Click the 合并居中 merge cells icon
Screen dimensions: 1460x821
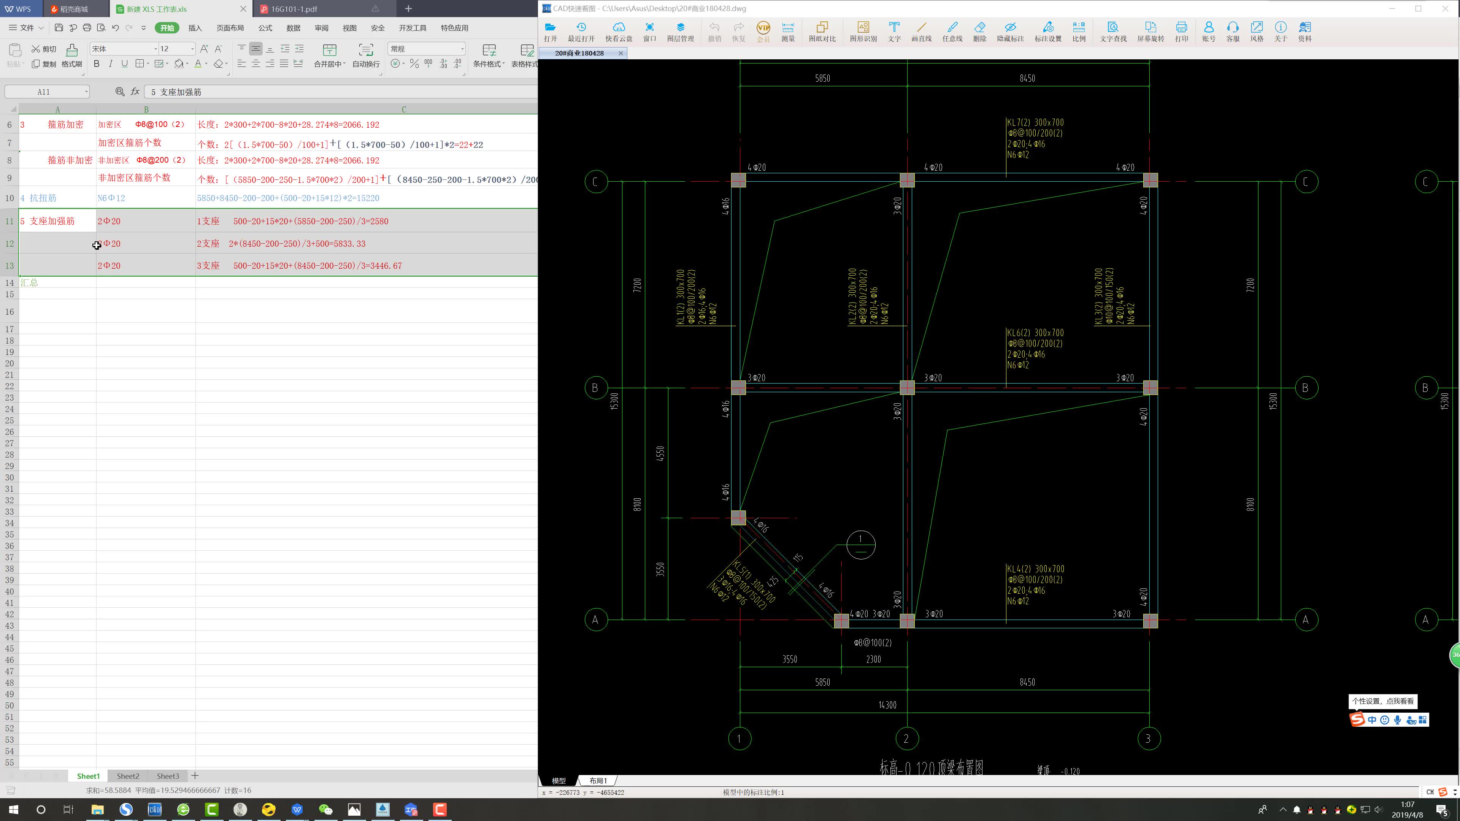(329, 51)
